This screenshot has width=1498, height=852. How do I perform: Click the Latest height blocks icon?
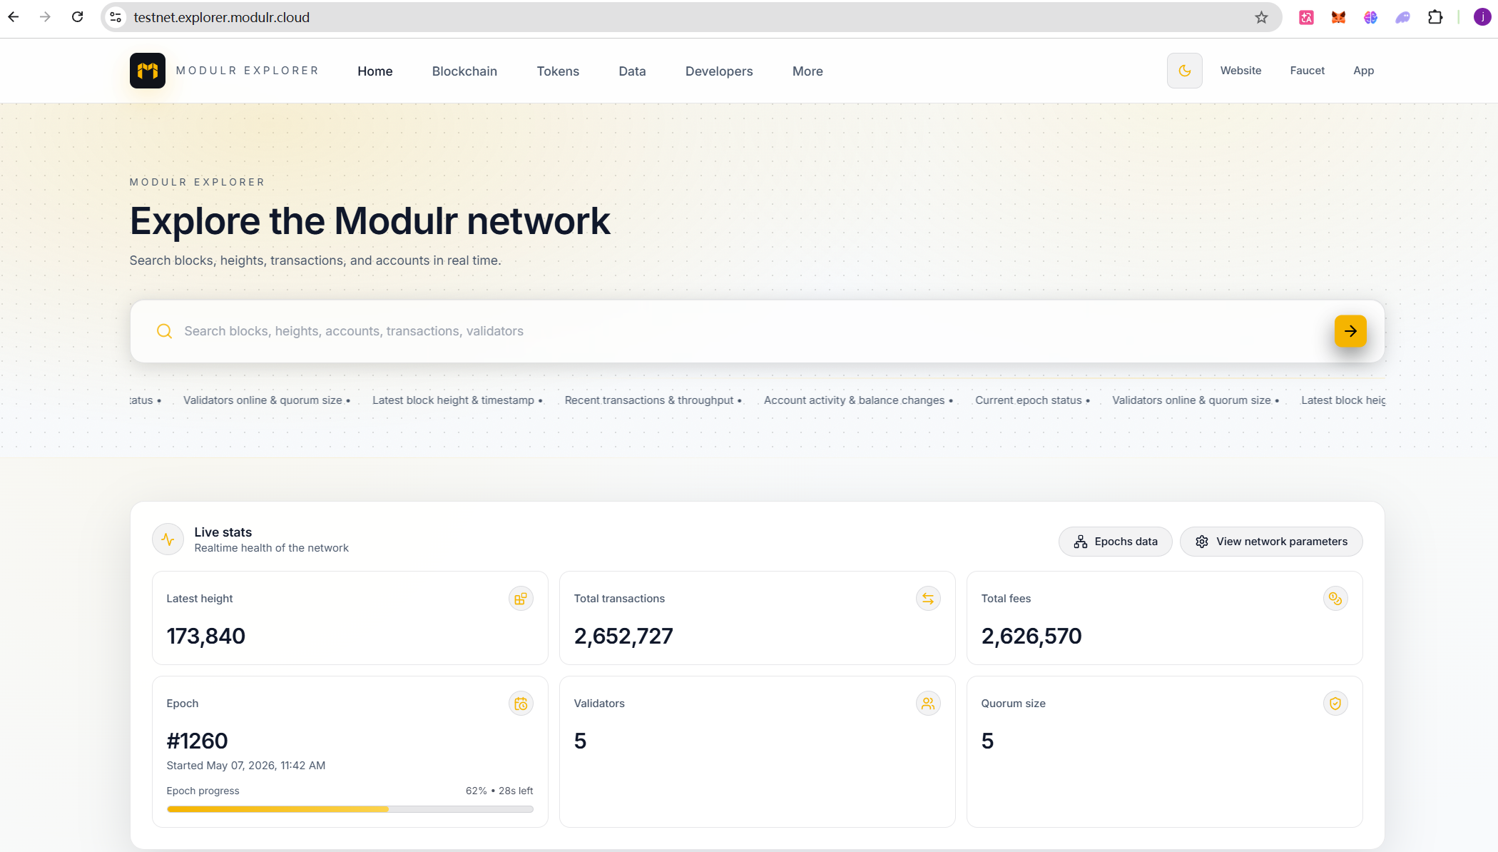pyautogui.click(x=521, y=599)
